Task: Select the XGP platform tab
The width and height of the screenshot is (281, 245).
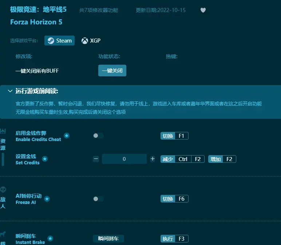Action: 91,41
